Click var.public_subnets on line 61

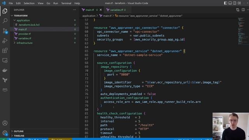(x=149, y=35)
